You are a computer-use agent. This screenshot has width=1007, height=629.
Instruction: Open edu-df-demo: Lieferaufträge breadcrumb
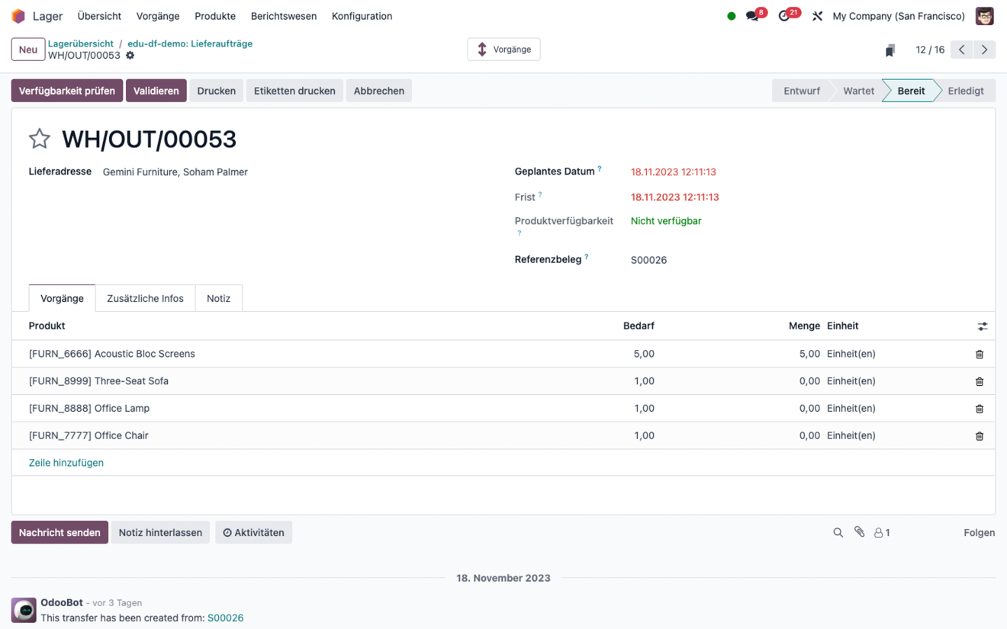point(190,43)
